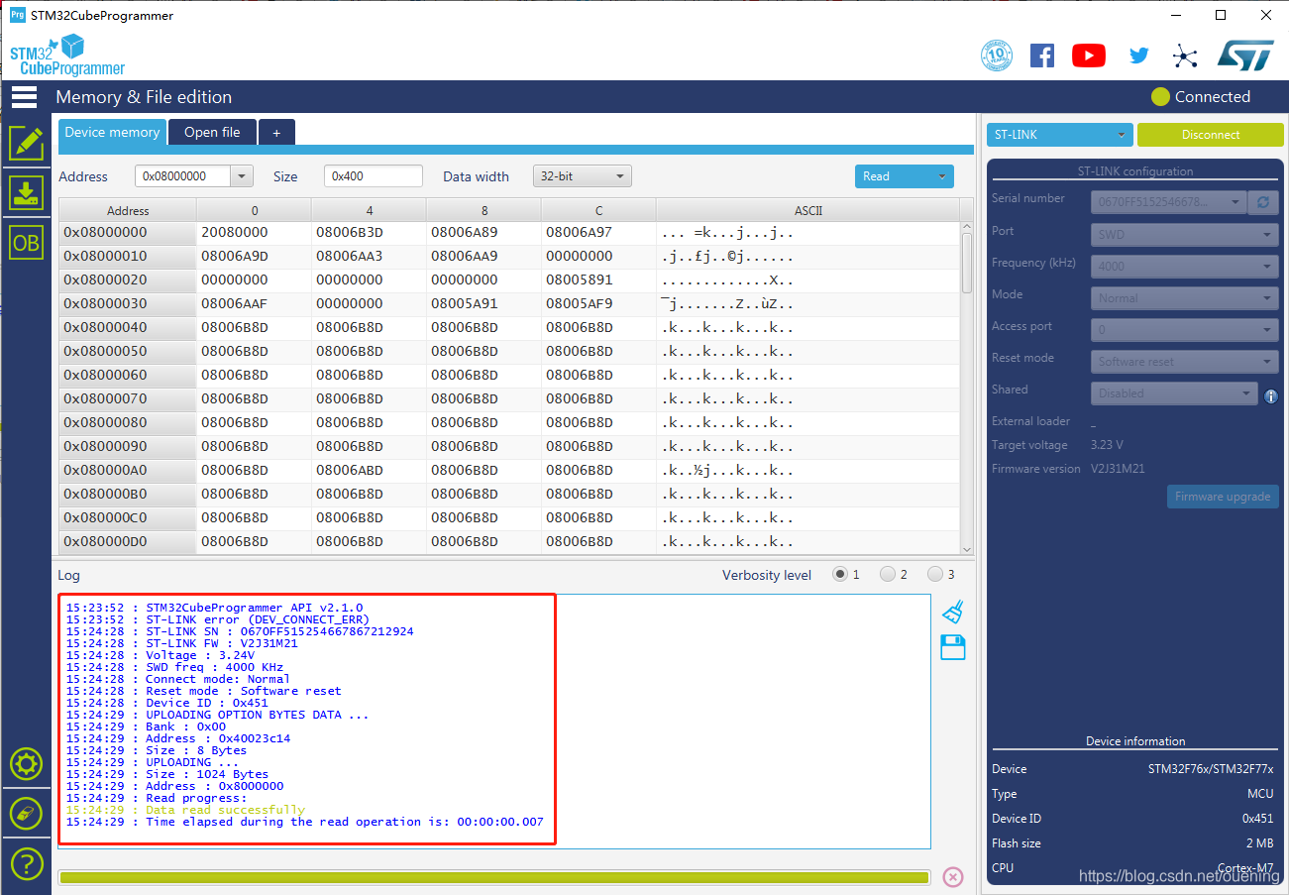Clear the log with broom icon
Viewport: 1289px width, 895px height.
(952, 611)
